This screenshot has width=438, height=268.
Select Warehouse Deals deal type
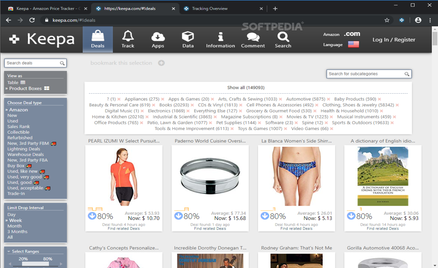pos(25,155)
